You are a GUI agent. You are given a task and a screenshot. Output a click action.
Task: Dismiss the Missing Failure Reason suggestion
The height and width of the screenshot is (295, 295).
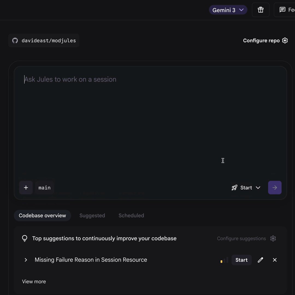coord(275,260)
